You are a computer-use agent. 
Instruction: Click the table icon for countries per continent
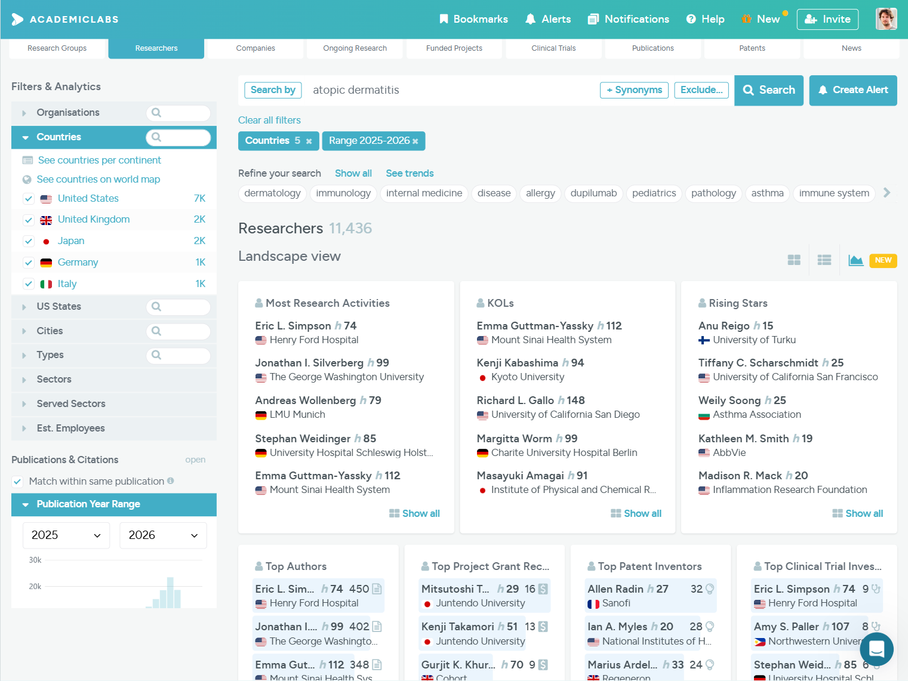[27, 161]
